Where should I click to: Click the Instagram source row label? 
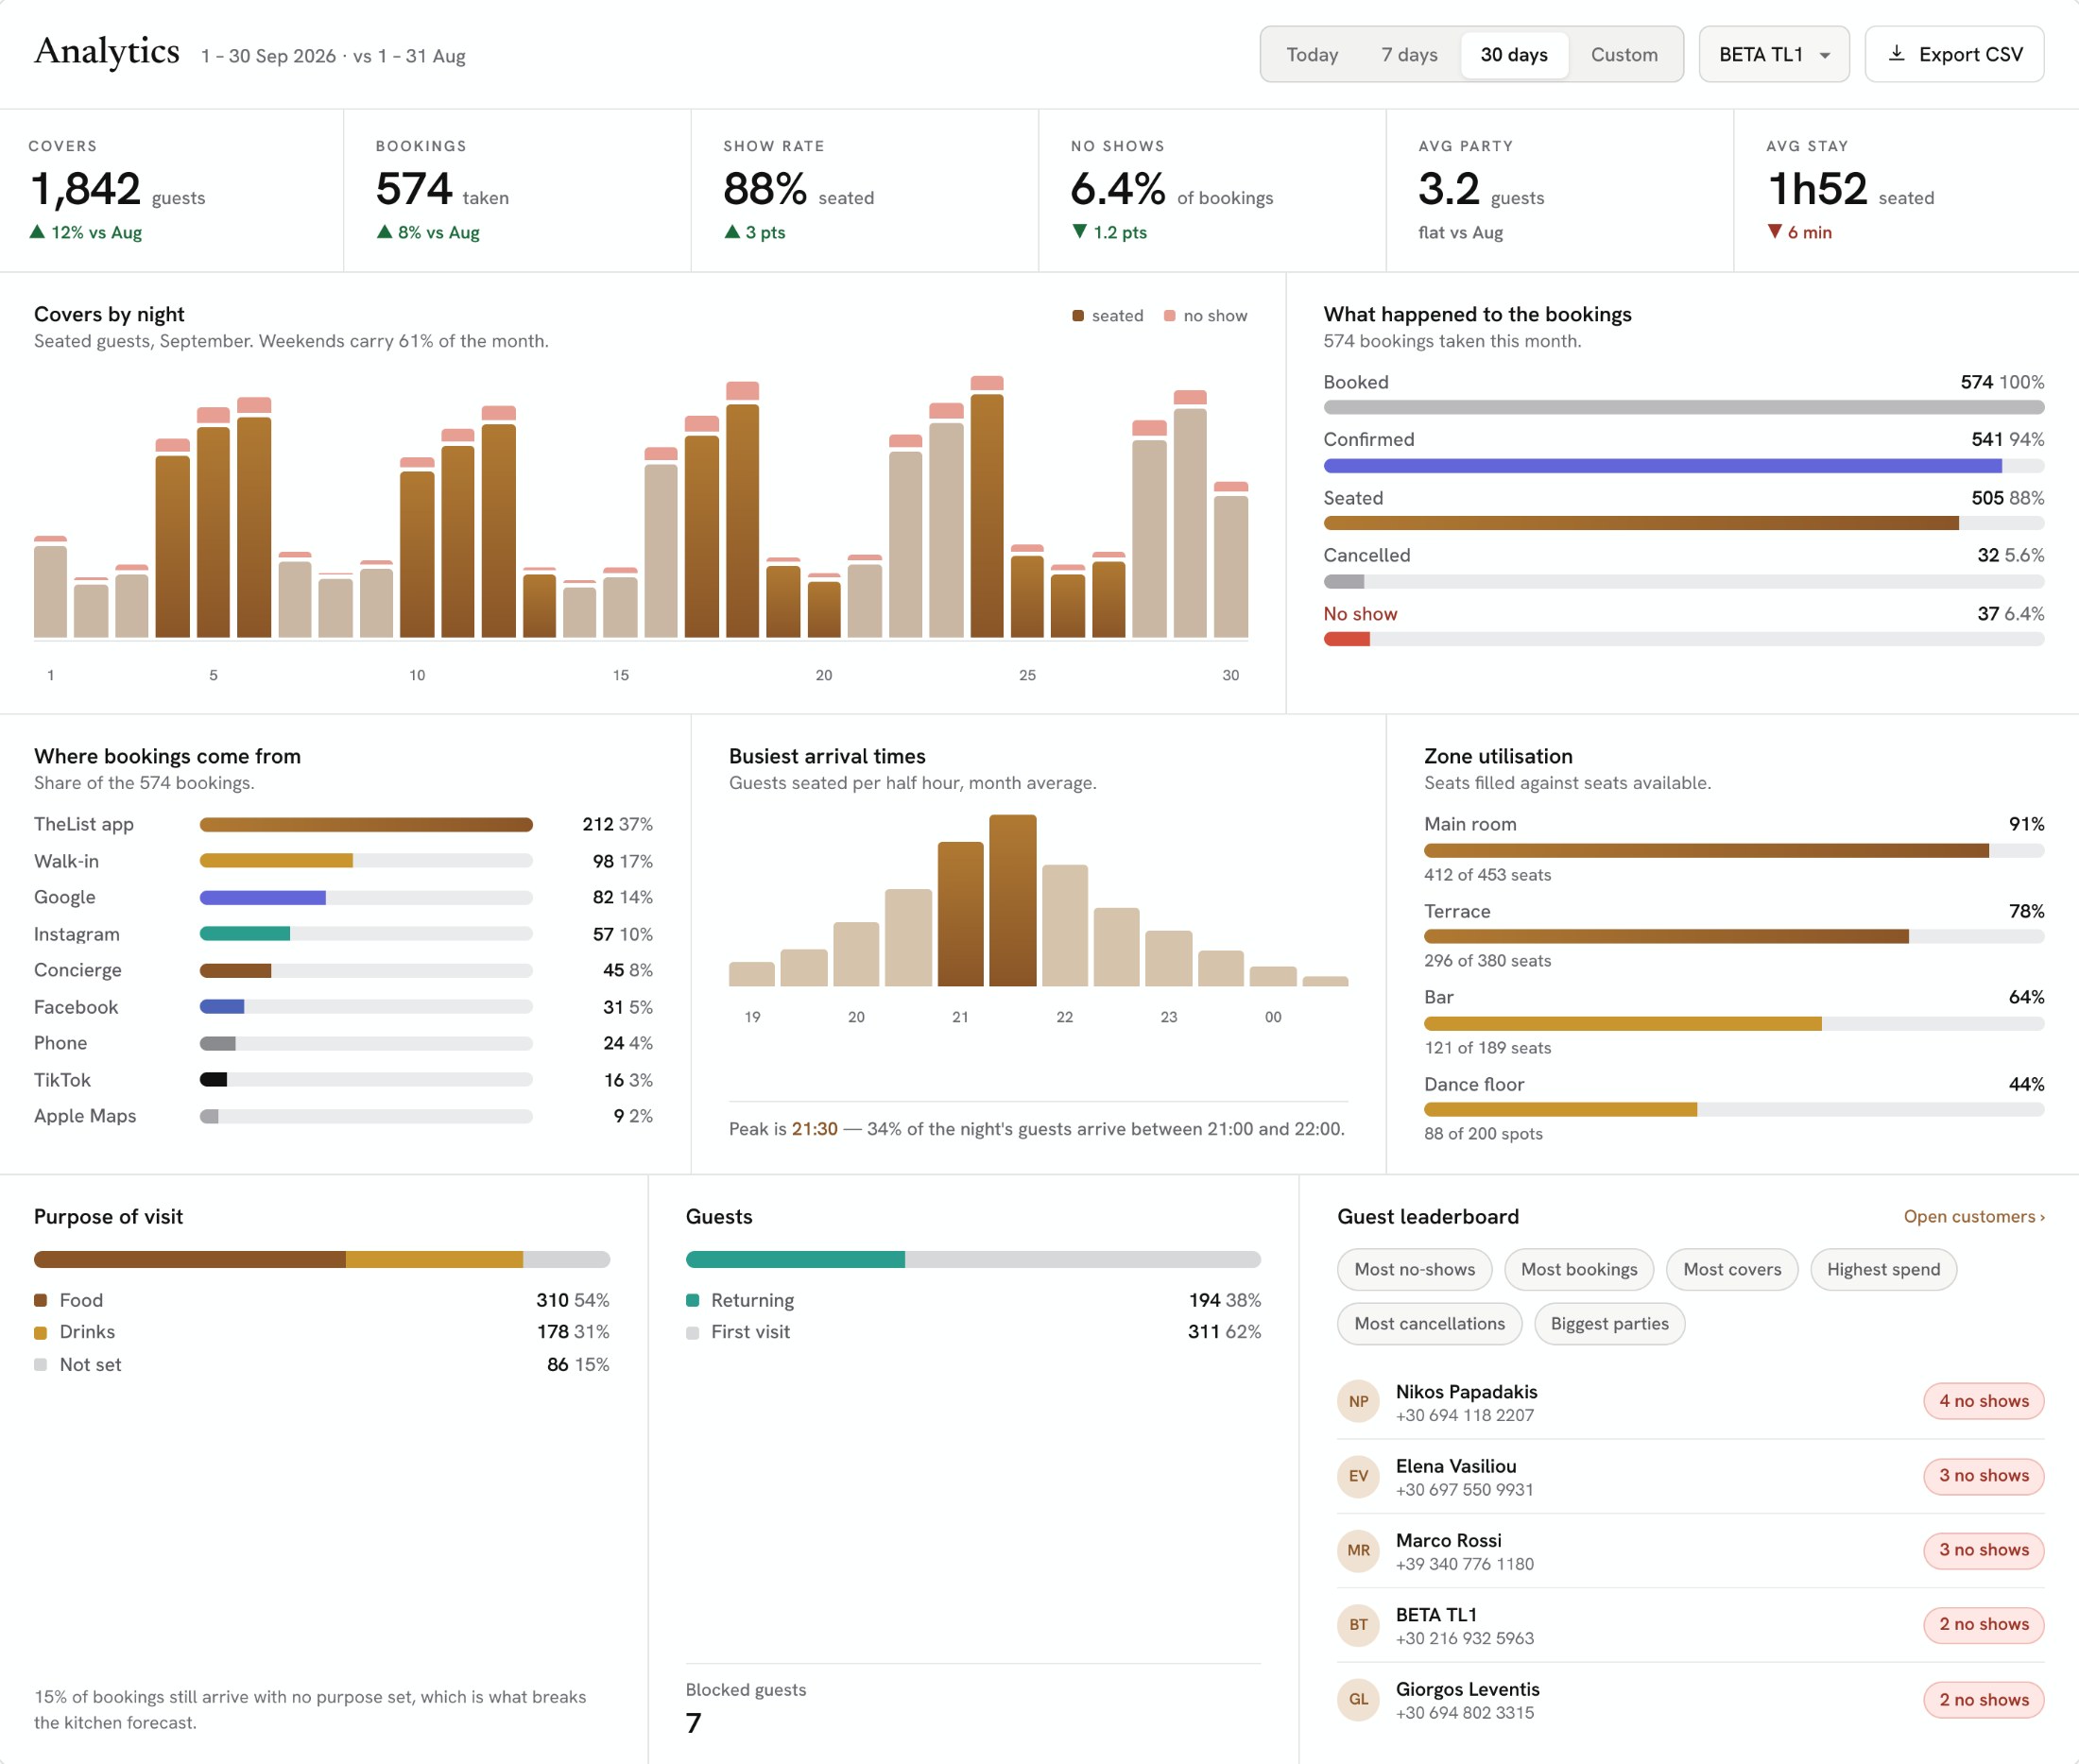tap(76, 934)
